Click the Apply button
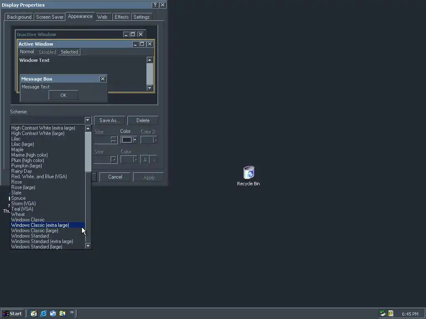426x319 pixels. coord(149,177)
